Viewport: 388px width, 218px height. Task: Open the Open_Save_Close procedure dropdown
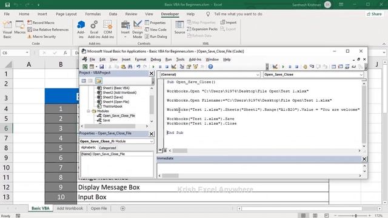361,74
